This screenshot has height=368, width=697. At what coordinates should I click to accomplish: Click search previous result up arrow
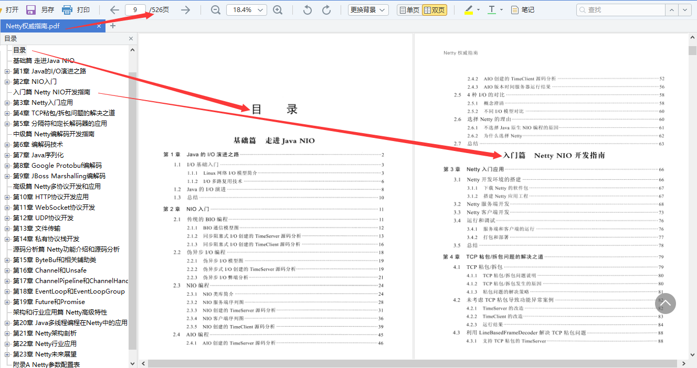672,9
